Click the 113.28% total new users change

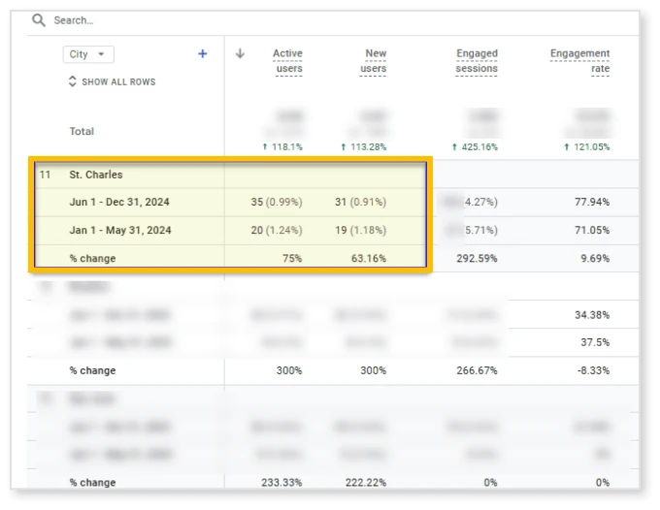(x=363, y=146)
